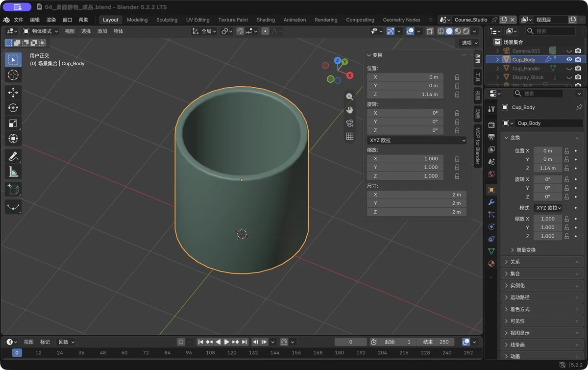
Task: Open the 选项 options button
Action: [x=469, y=43]
